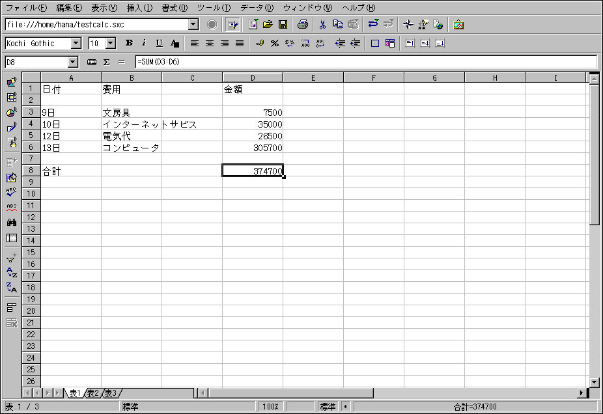Click the font color icon
This screenshot has width=603, height=414.
coord(175,44)
